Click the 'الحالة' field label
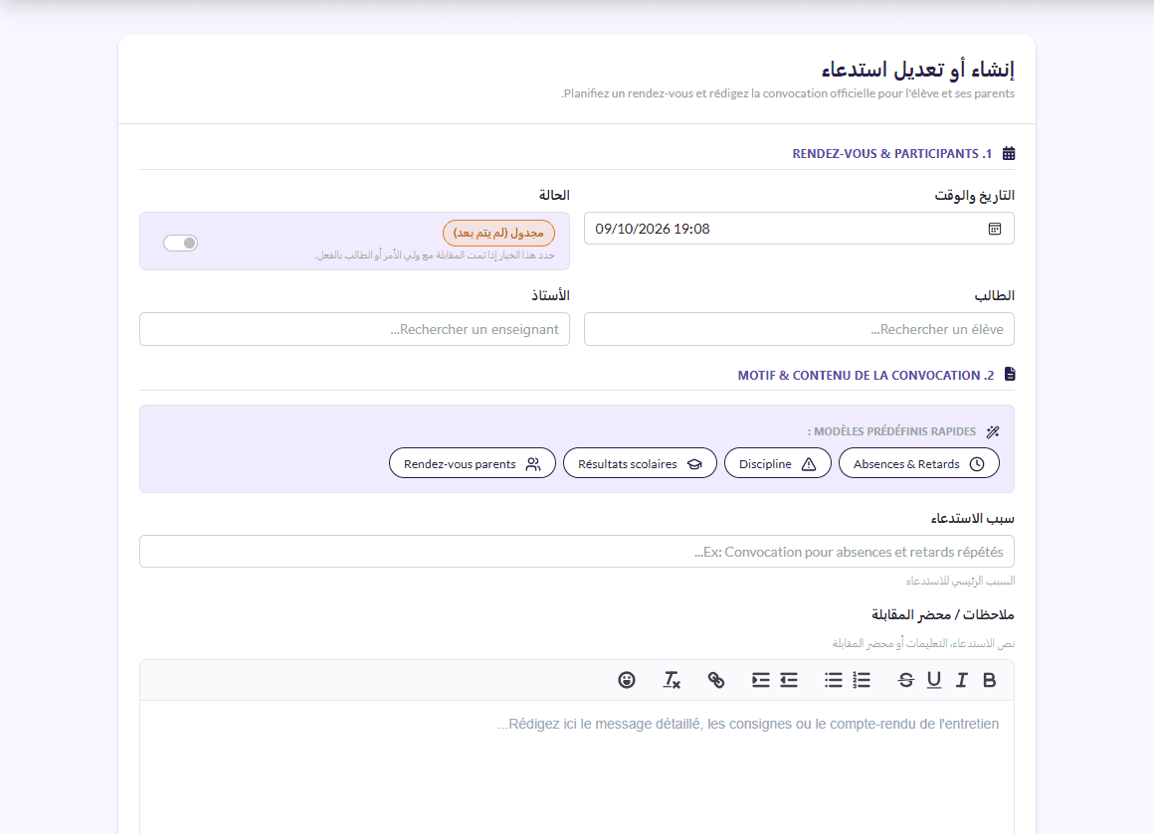The height and width of the screenshot is (834, 1154). (x=554, y=195)
